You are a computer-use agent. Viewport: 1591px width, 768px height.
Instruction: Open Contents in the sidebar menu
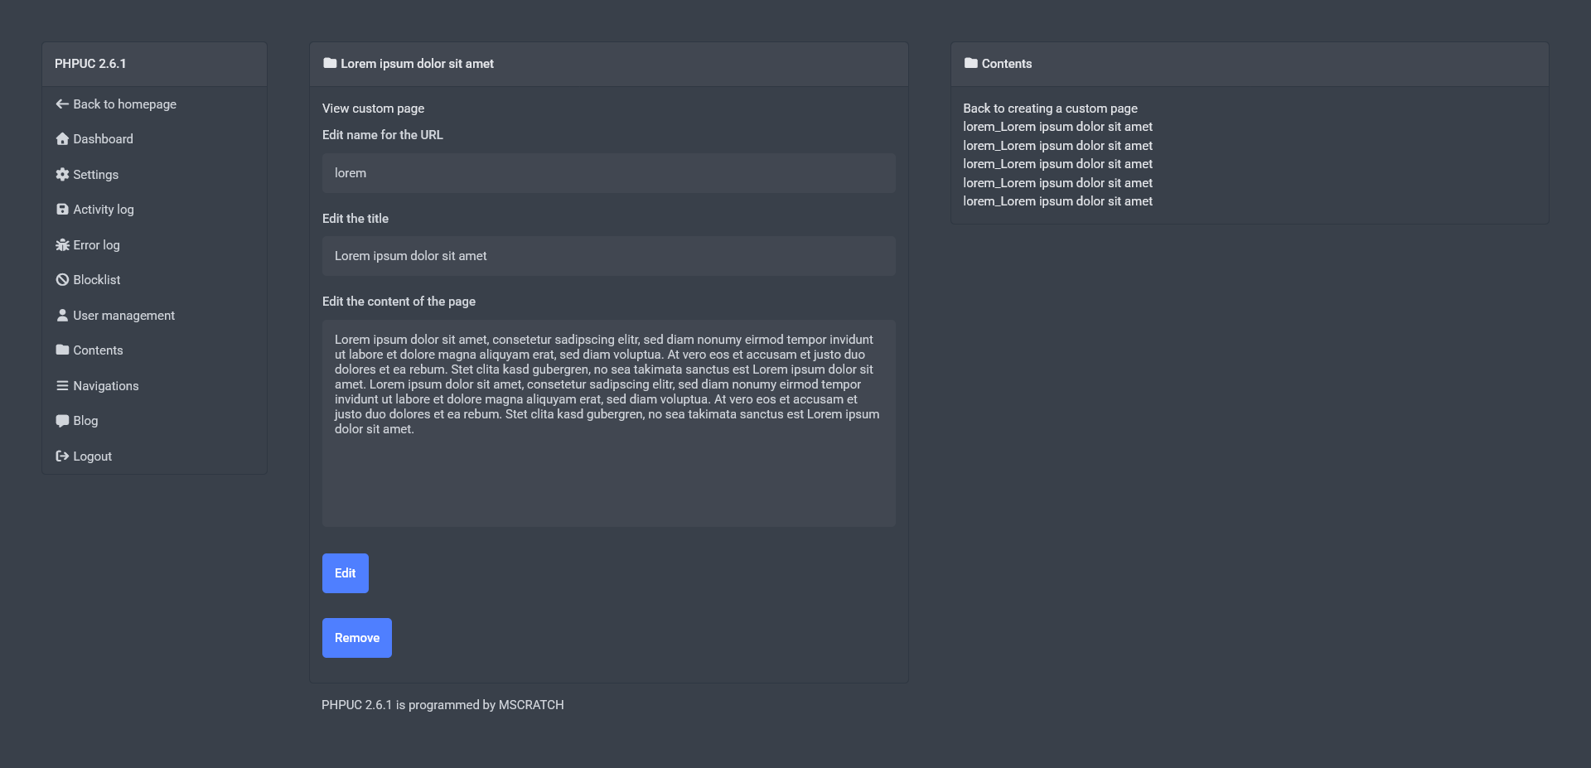point(97,350)
